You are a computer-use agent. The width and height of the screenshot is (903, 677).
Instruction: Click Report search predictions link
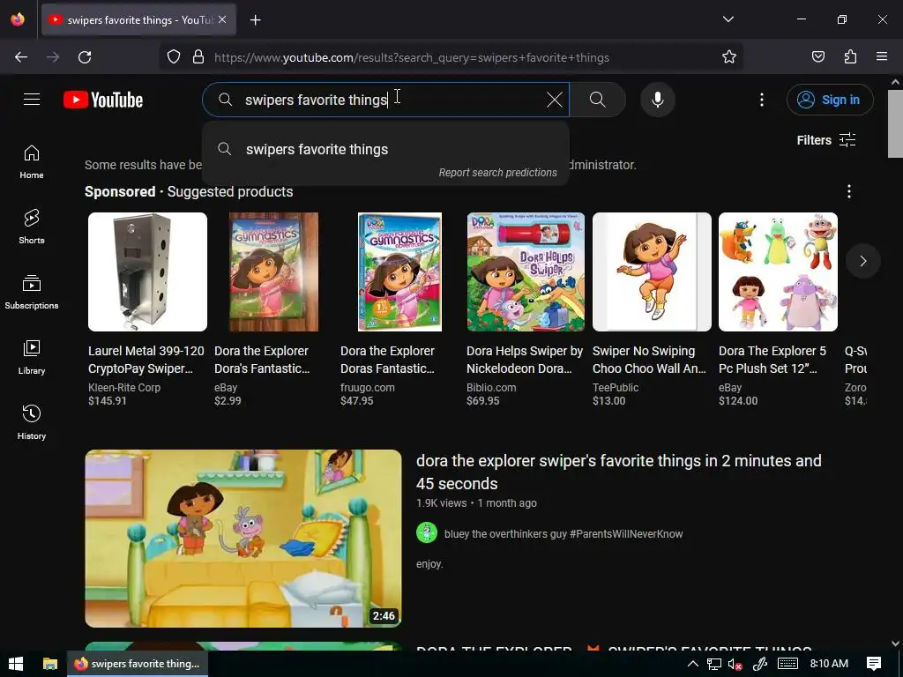tap(497, 173)
